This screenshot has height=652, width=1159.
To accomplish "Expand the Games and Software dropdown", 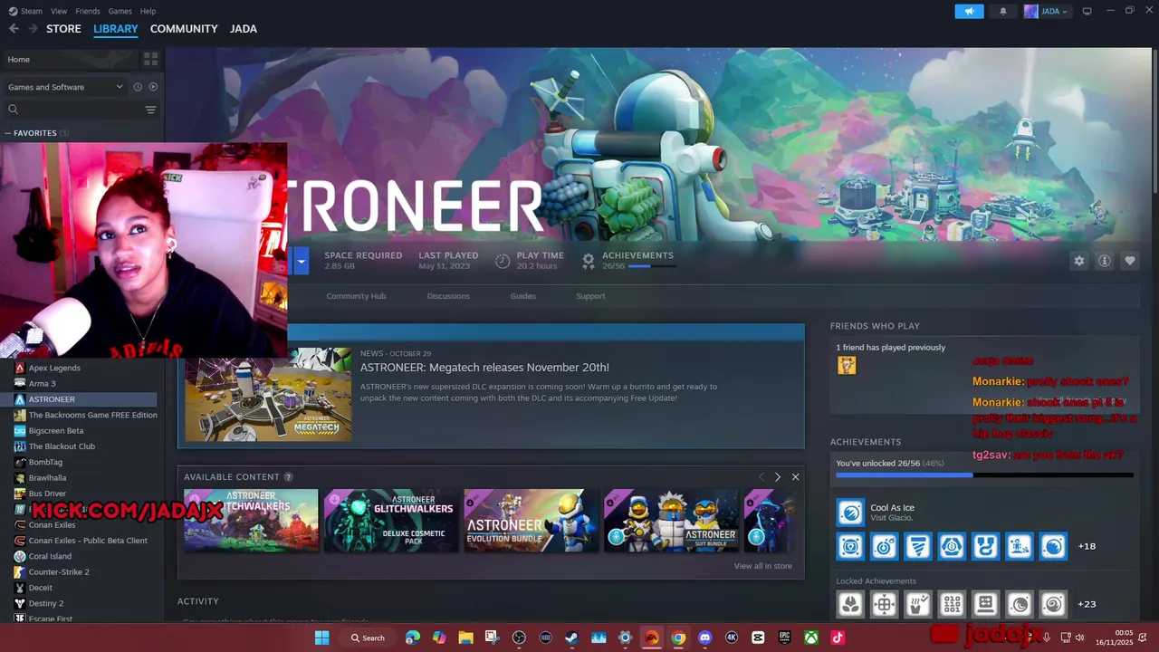I will [65, 87].
